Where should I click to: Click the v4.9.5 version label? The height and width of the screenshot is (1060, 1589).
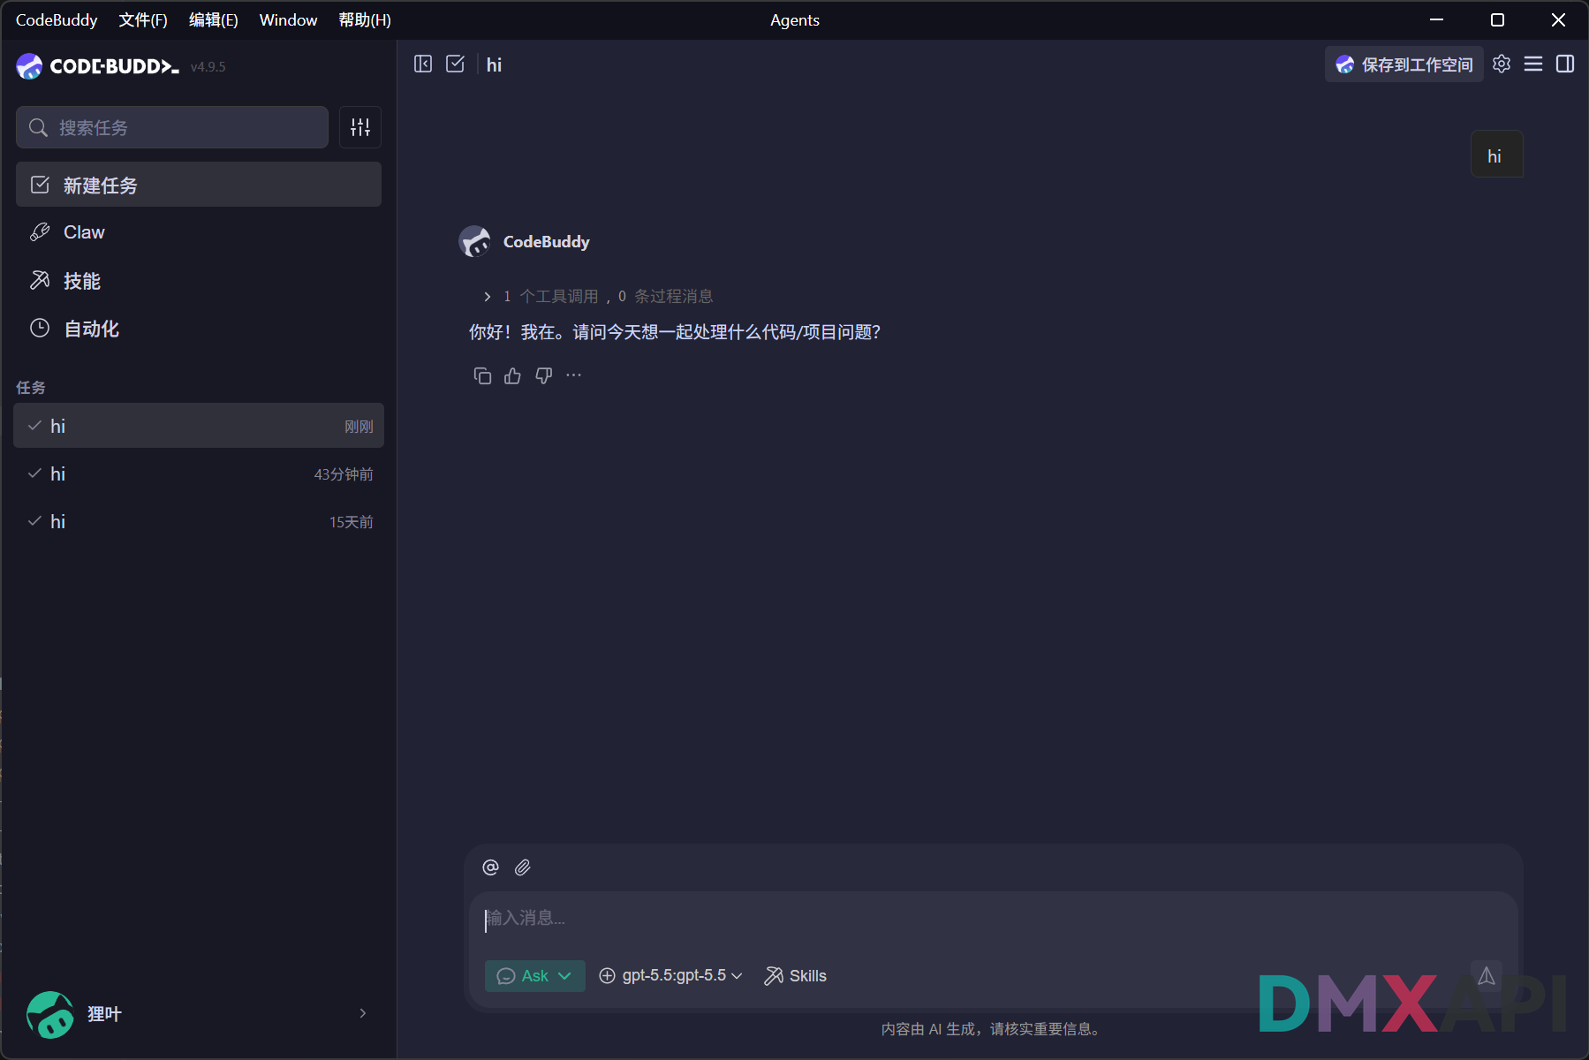click(x=208, y=67)
